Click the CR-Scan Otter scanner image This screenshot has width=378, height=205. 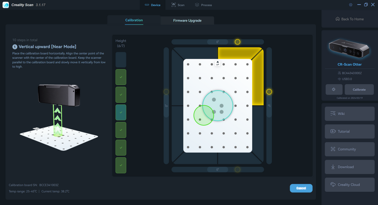tap(349, 49)
